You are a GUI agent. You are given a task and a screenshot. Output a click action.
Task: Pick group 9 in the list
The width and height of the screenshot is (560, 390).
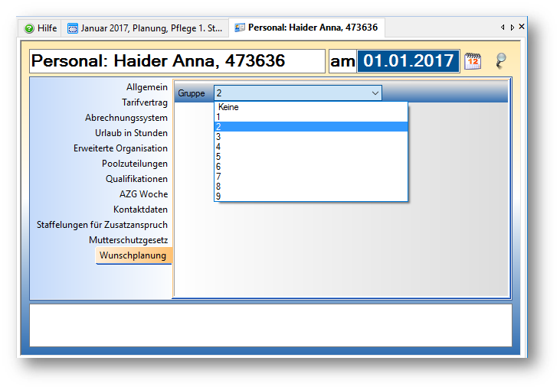pos(218,197)
